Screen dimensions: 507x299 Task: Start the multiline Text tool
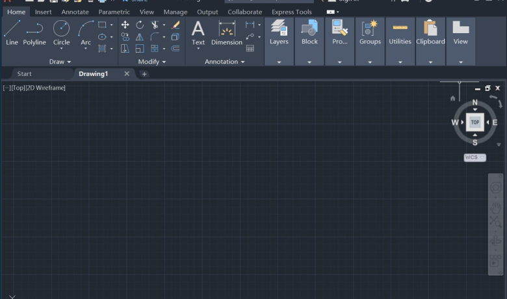click(198, 32)
